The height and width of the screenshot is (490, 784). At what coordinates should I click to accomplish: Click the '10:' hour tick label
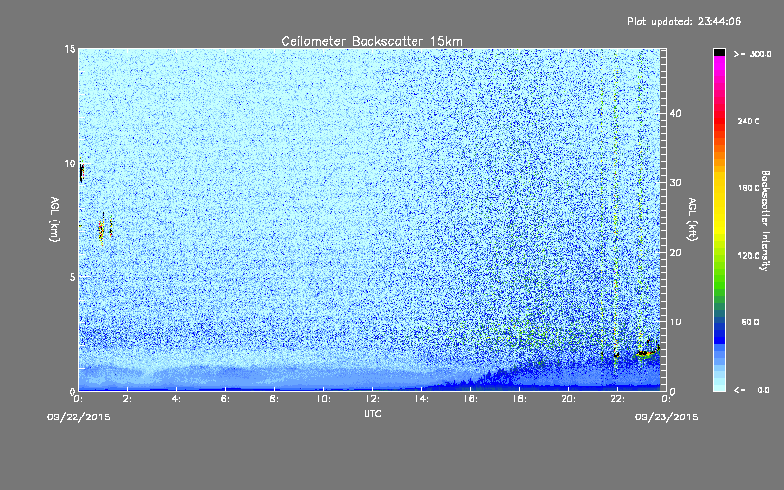tap(324, 399)
